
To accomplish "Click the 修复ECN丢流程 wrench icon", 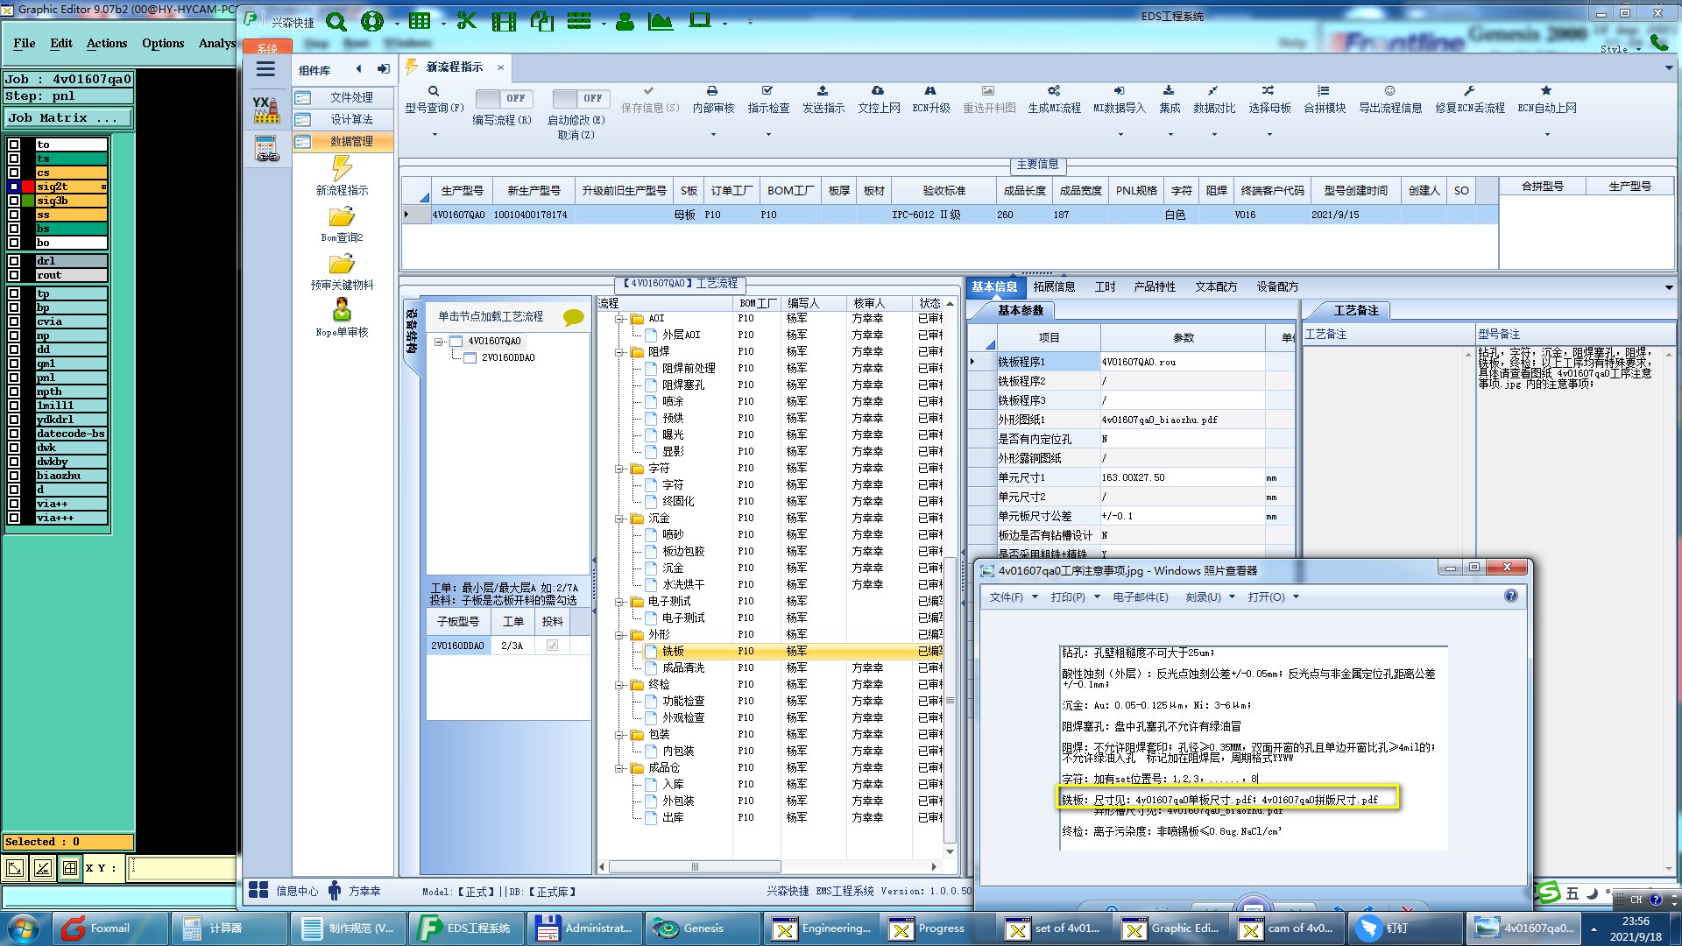I will point(1469,91).
